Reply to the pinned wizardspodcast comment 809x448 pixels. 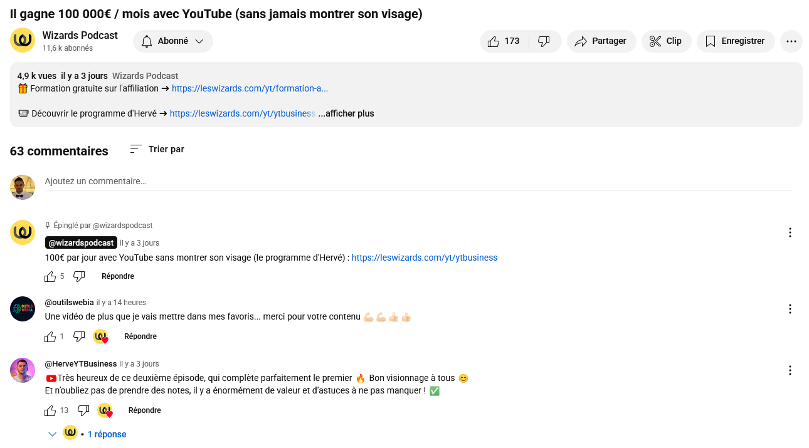(x=118, y=276)
